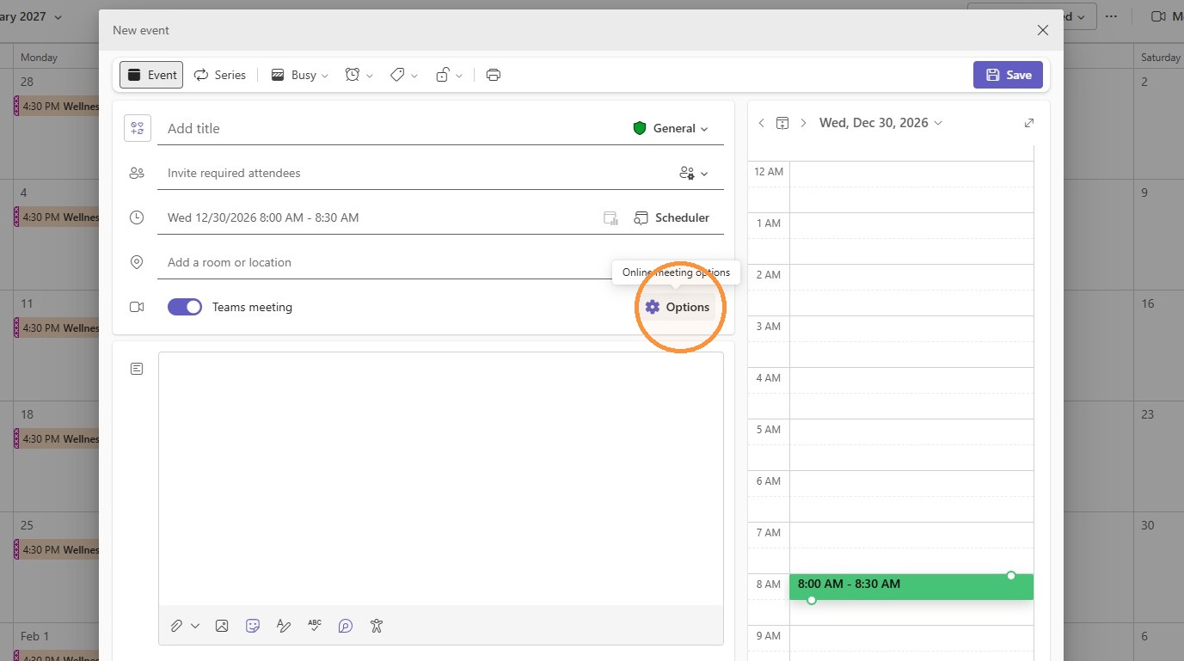The image size is (1184, 661).
Task: Close the New event dialog
Action: tap(1042, 30)
